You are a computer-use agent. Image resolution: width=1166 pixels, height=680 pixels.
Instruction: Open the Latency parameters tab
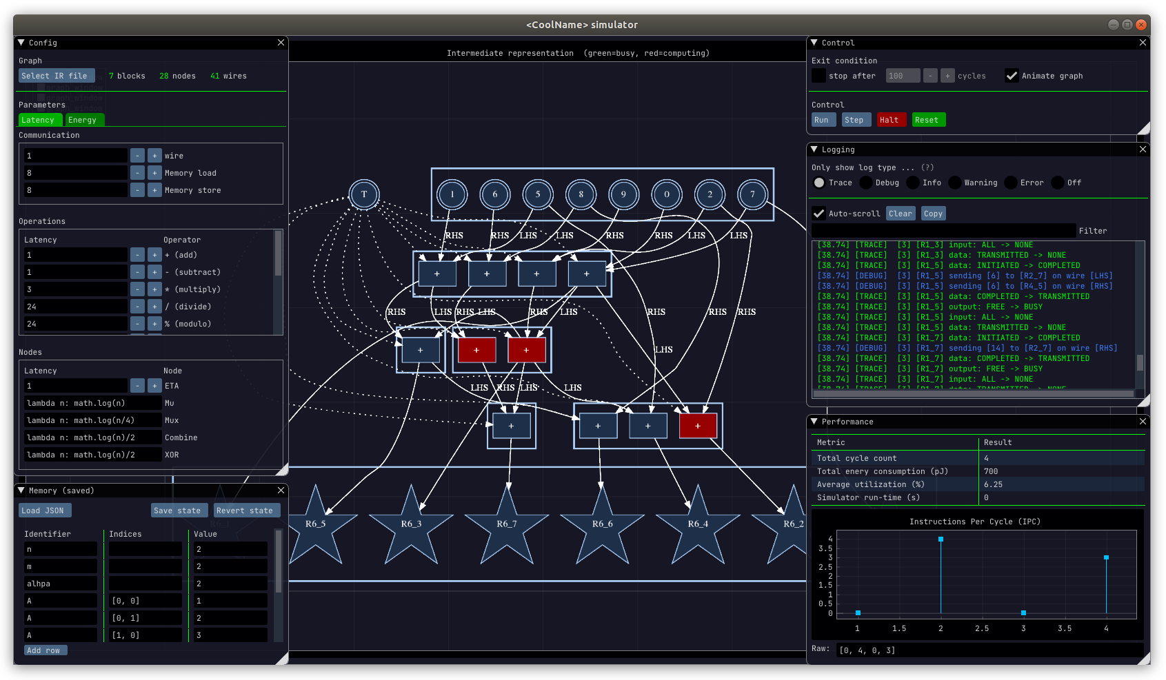tap(38, 120)
